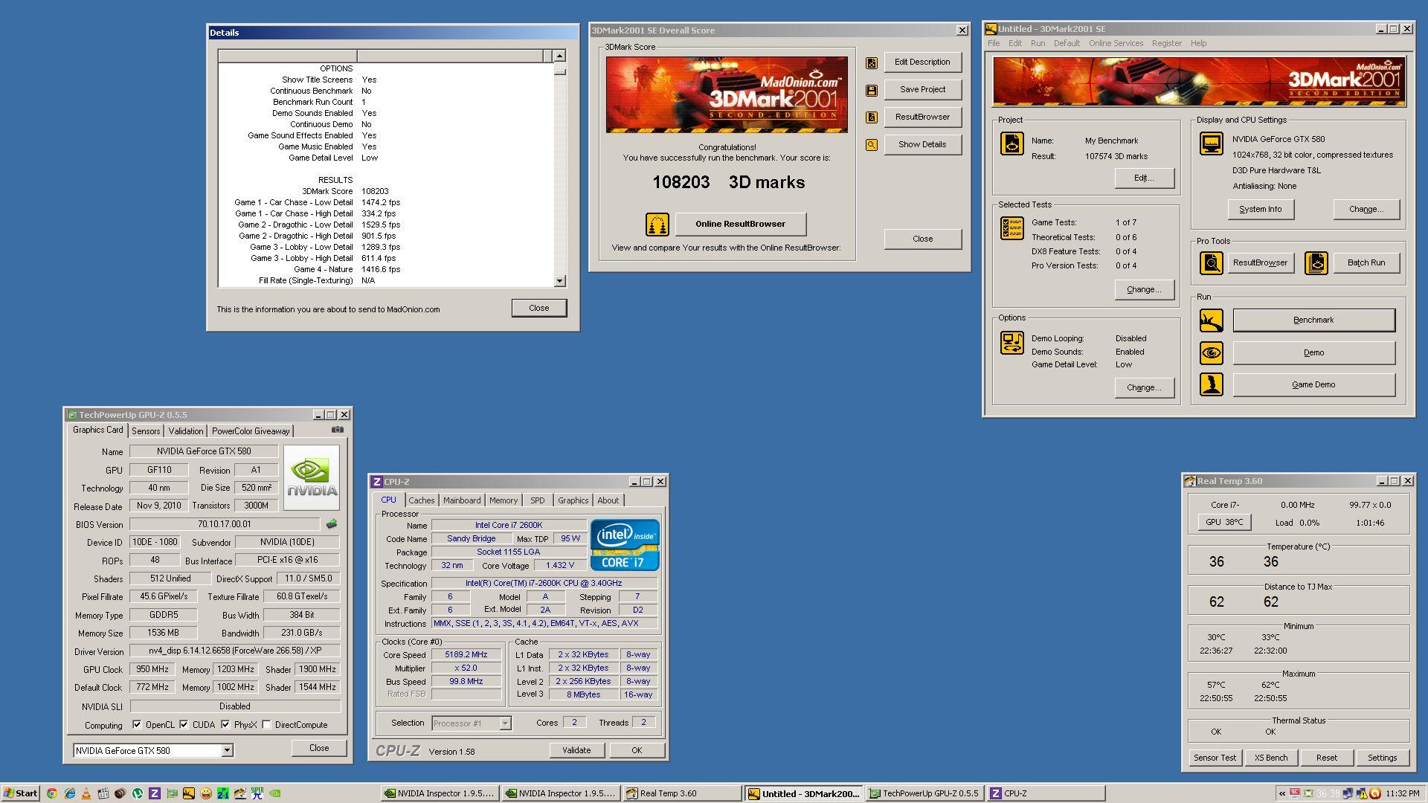1428x803 pixels.
Task: Click the Demo eye icon in the Run panel
Action: click(x=1211, y=352)
